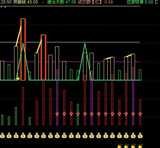Click the white horizontal breakout line

70,42
